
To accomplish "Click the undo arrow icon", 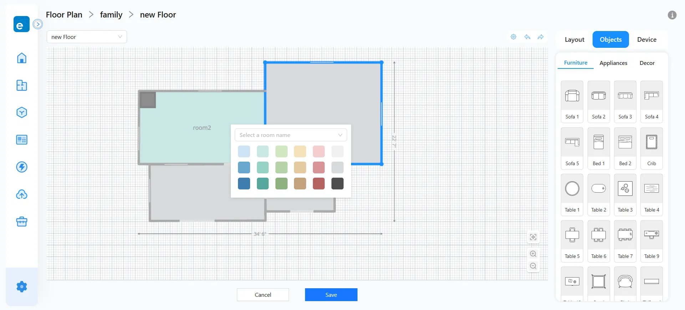I will [x=527, y=37].
